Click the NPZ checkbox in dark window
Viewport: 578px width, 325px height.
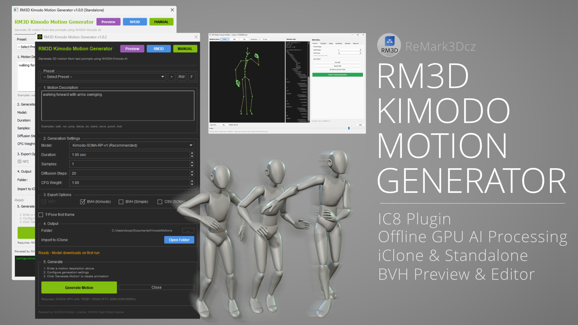tap(44, 202)
